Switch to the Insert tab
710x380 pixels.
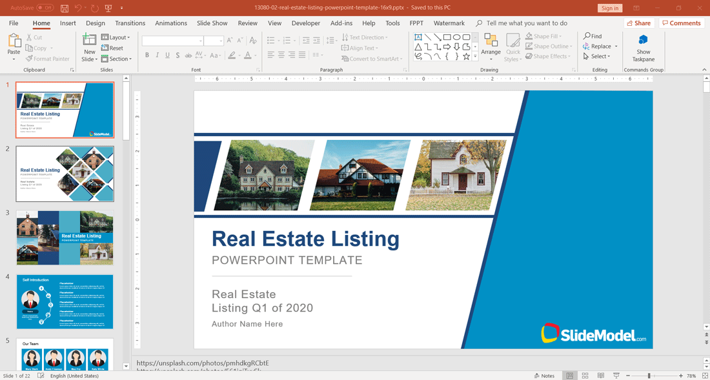tap(68, 23)
